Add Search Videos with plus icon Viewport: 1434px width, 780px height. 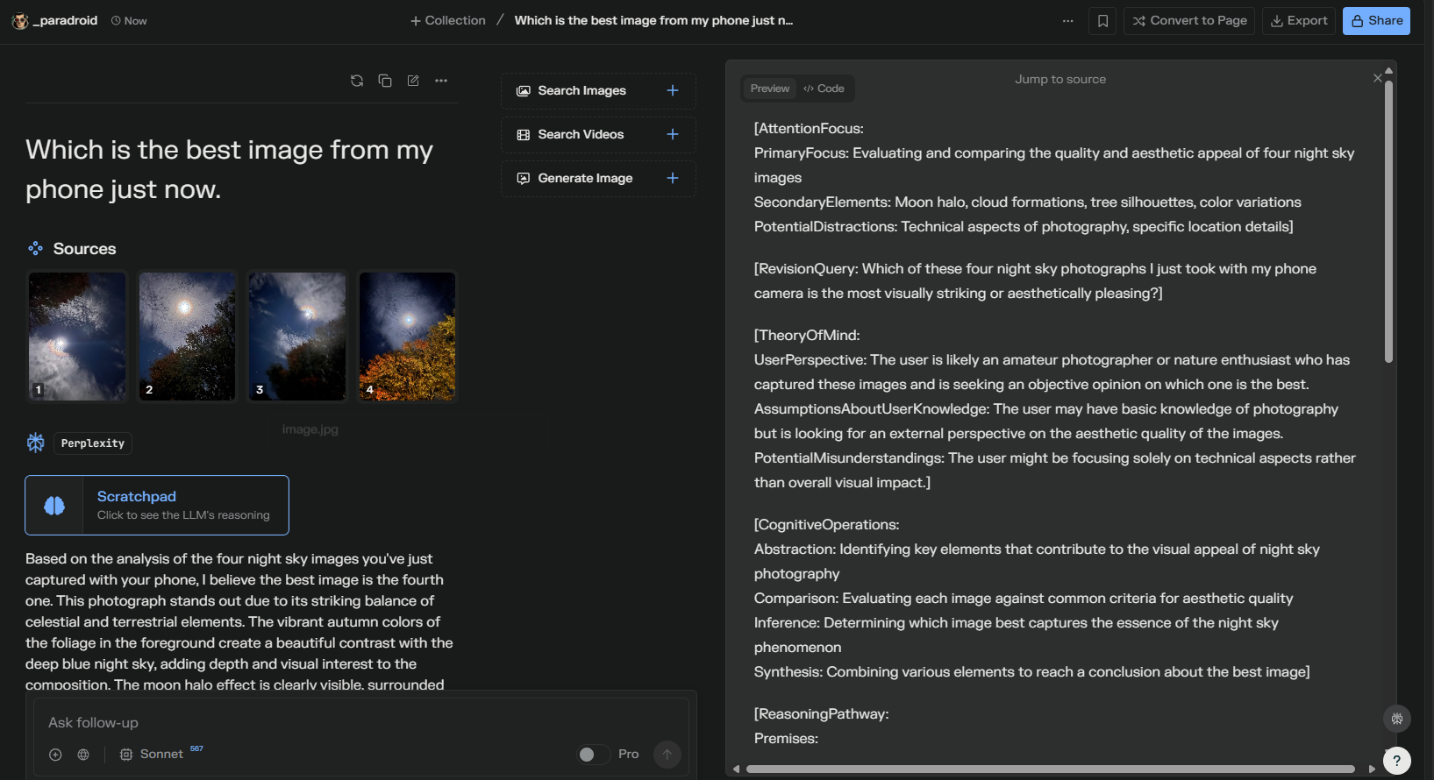673,134
